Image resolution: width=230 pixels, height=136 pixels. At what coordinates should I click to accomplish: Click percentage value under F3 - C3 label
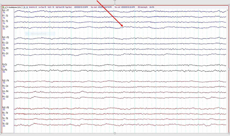tap(4, 45)
